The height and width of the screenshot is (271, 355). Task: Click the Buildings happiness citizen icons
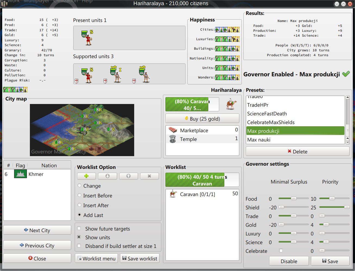coord(227,49)
